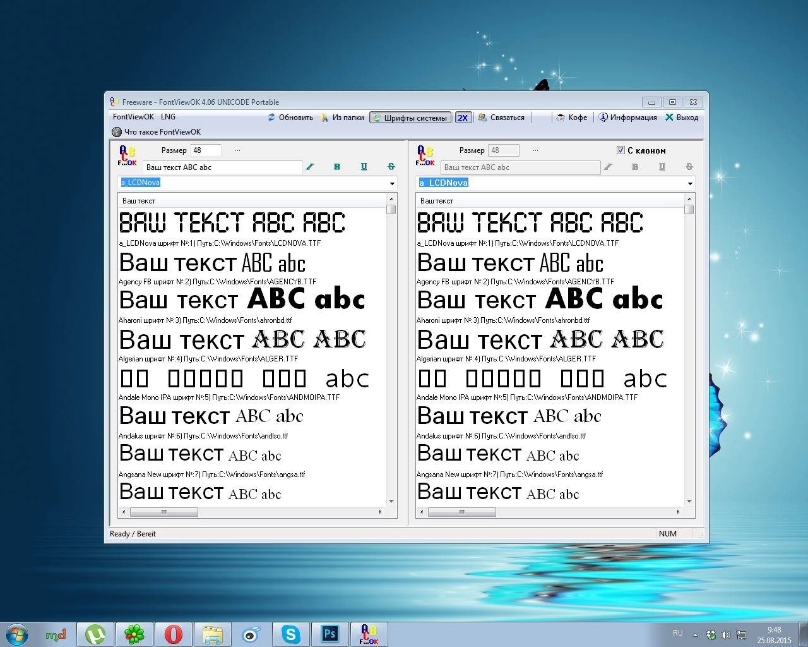Click left list vertical scrollbar up arrow
The image size is (808, 647).
[x=391, y=200]
